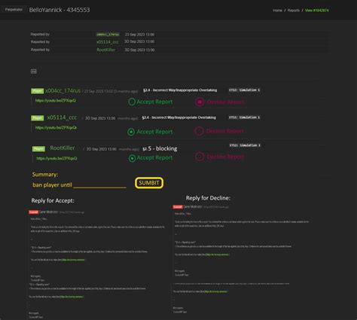Click the Perpetrator tag at top left
This screenshot has width=357, height=320.
coord(14,10)
